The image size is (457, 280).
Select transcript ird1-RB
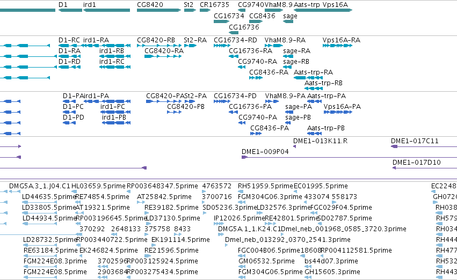point(115,56)
